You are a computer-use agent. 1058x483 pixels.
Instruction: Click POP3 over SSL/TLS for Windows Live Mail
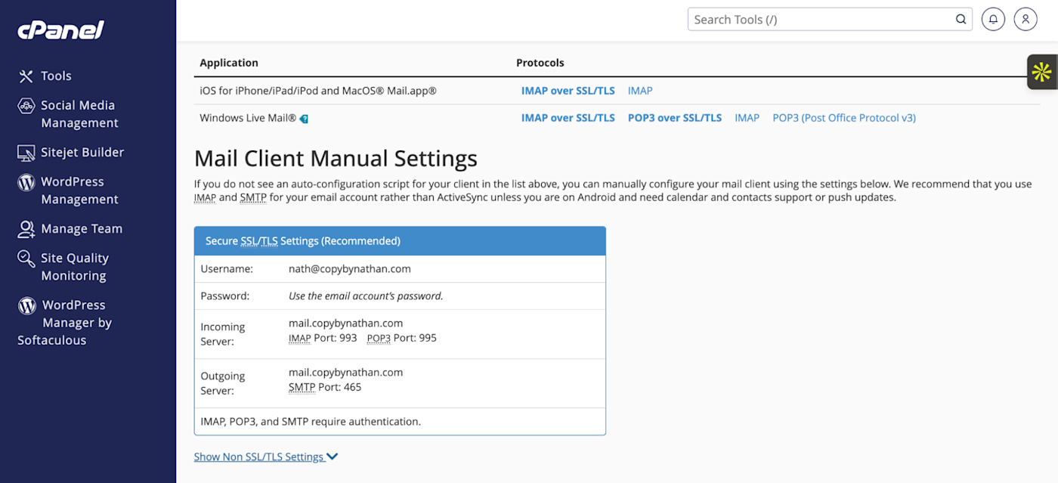click(x=675, y=118)
